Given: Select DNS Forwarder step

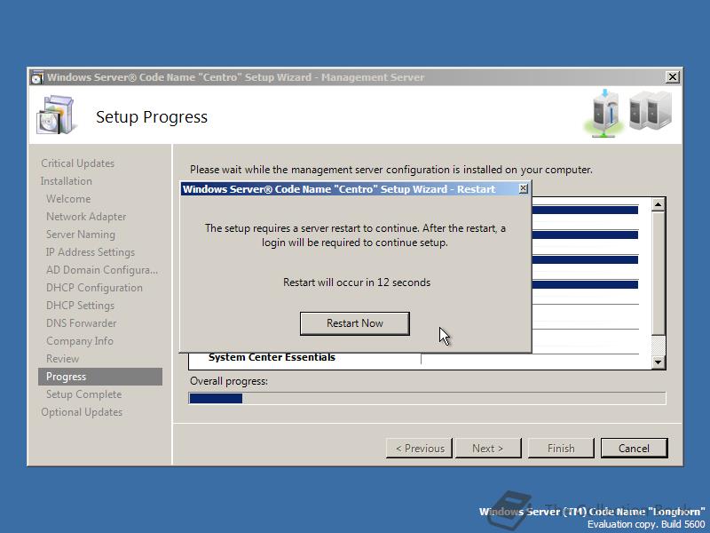Looking at the screenshot, I should coord(81,323).
